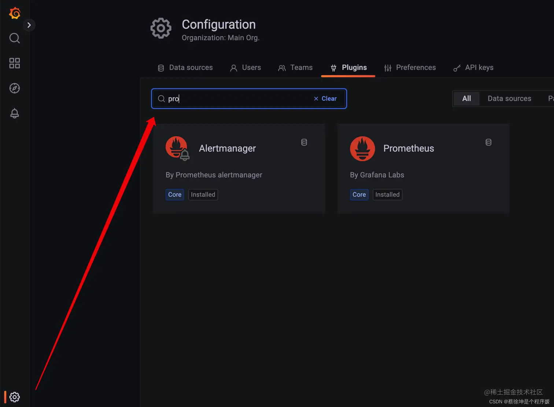Viewport: 554px width, 407px height.
Task: Click the Prometheus flame logo
Action: point(362,149)
